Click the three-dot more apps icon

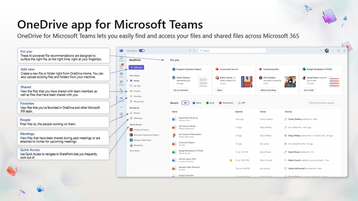(121, 107)
